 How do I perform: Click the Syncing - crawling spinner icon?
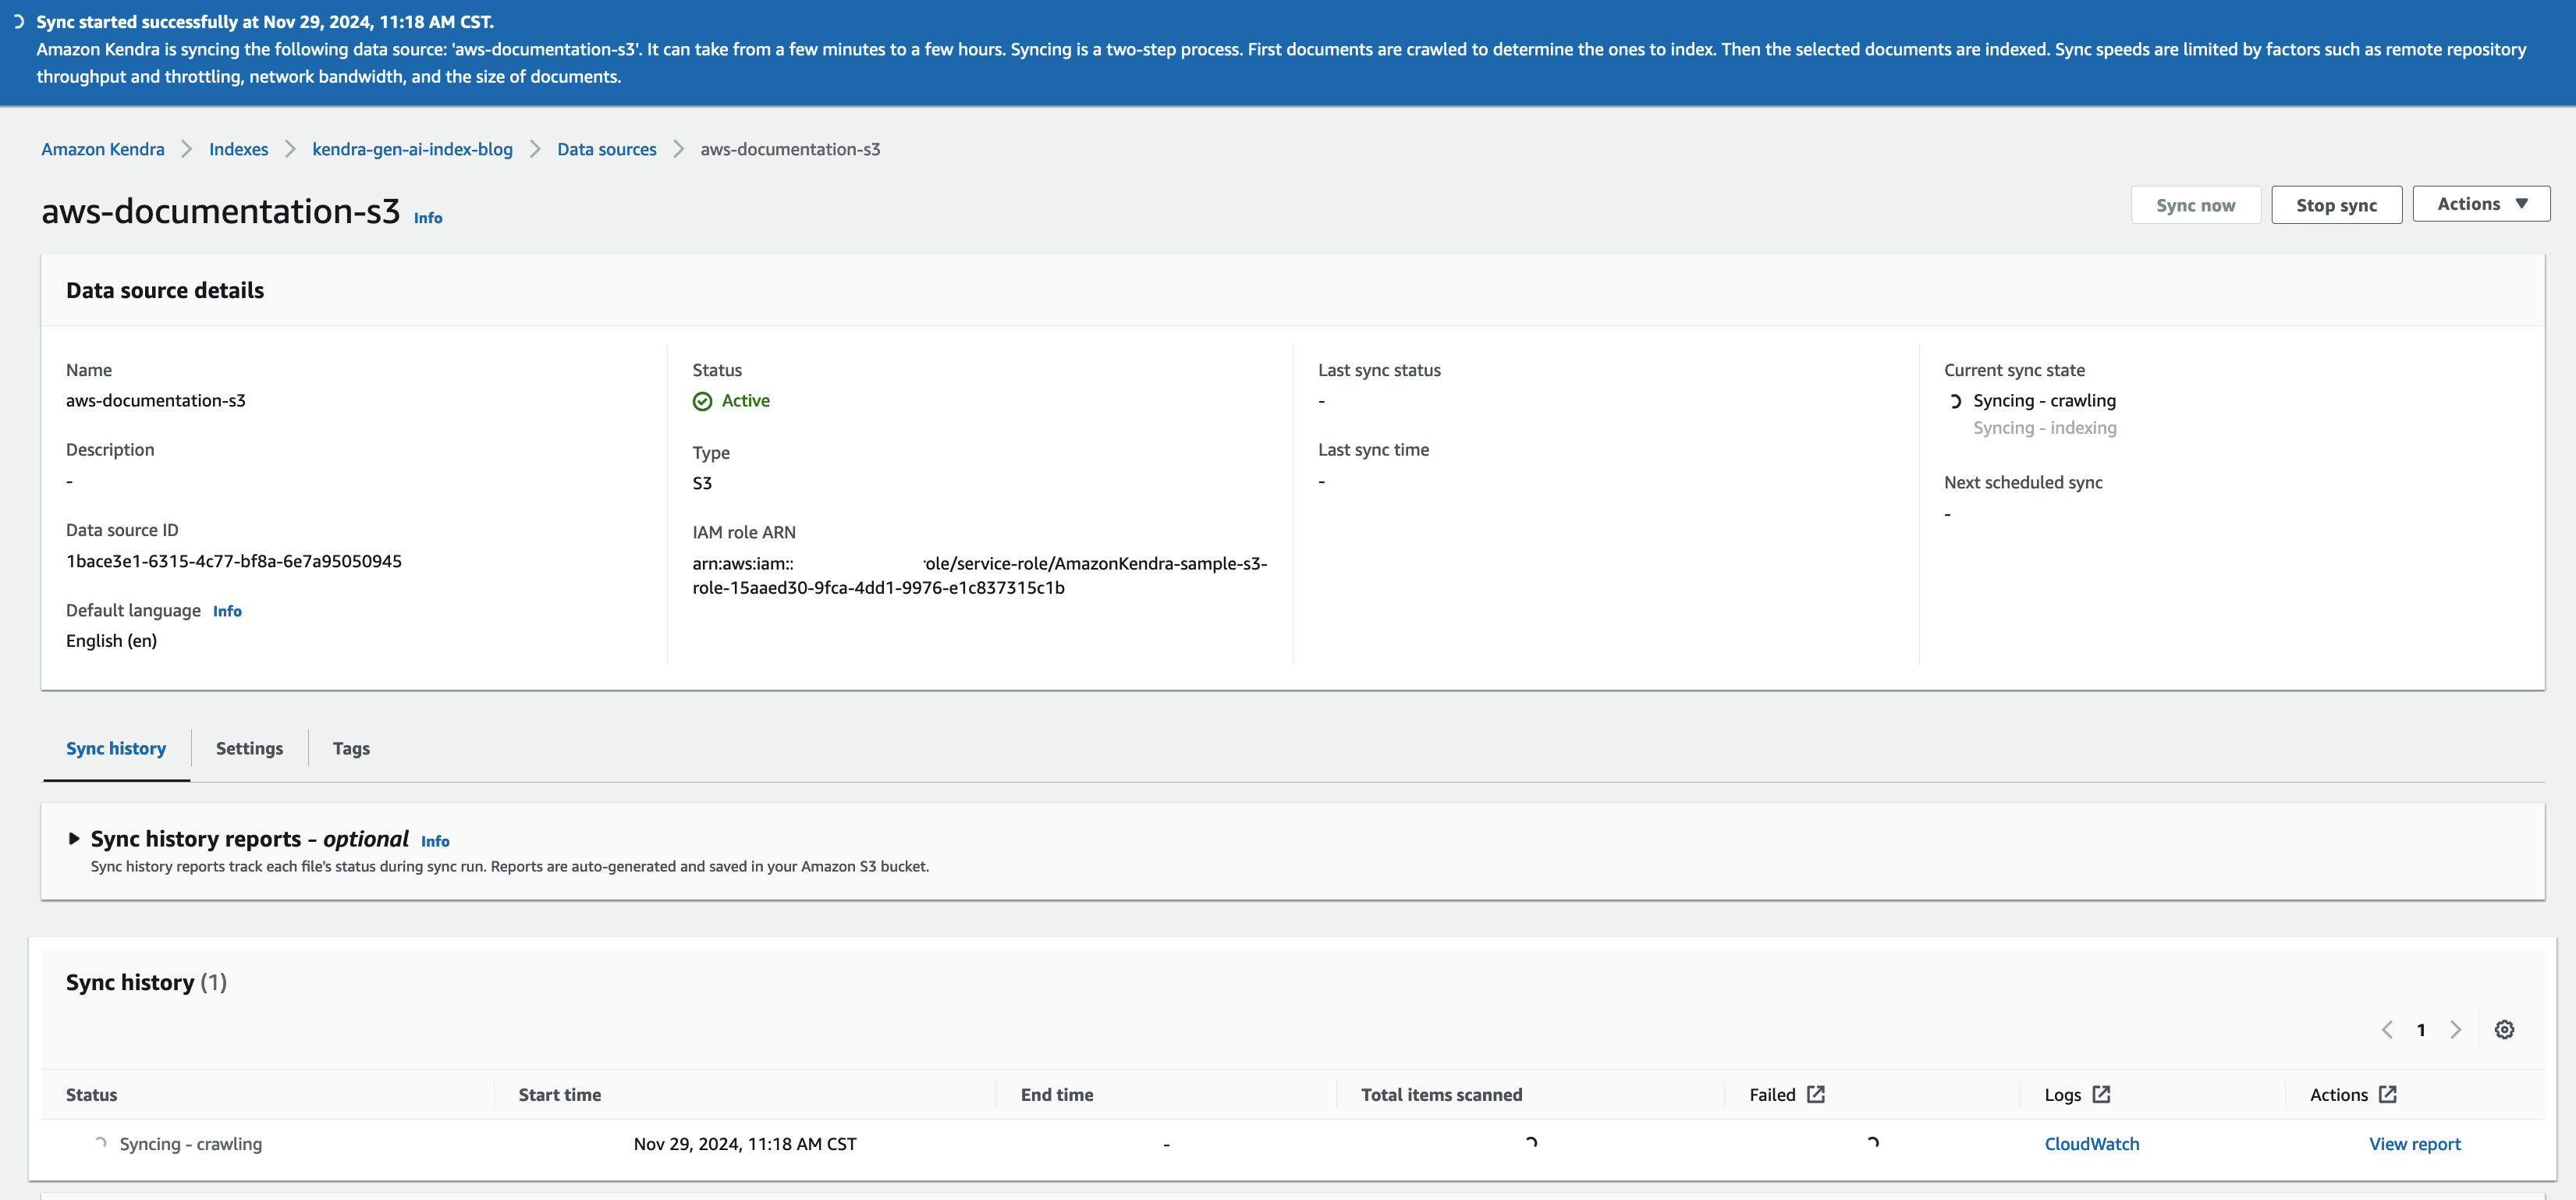click(x=1955, y=401)
